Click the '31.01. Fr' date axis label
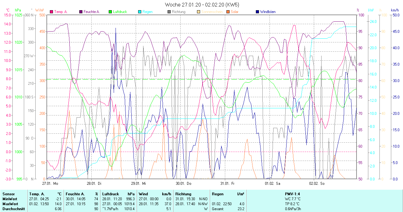 click(227, 183)
